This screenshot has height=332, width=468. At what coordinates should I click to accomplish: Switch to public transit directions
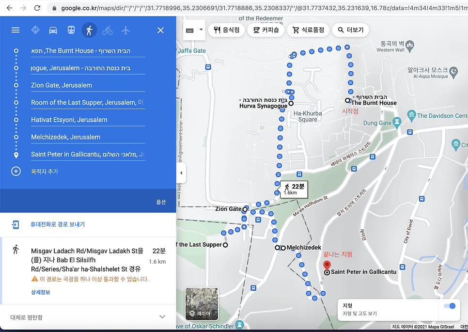coord(71,30)
